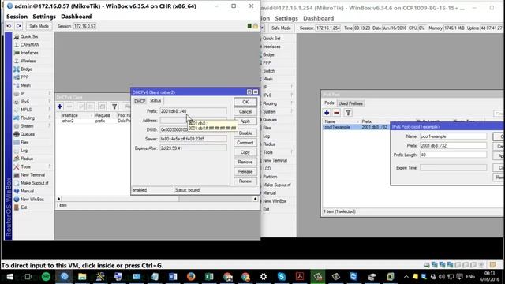Click the Release button

(245, 172)
